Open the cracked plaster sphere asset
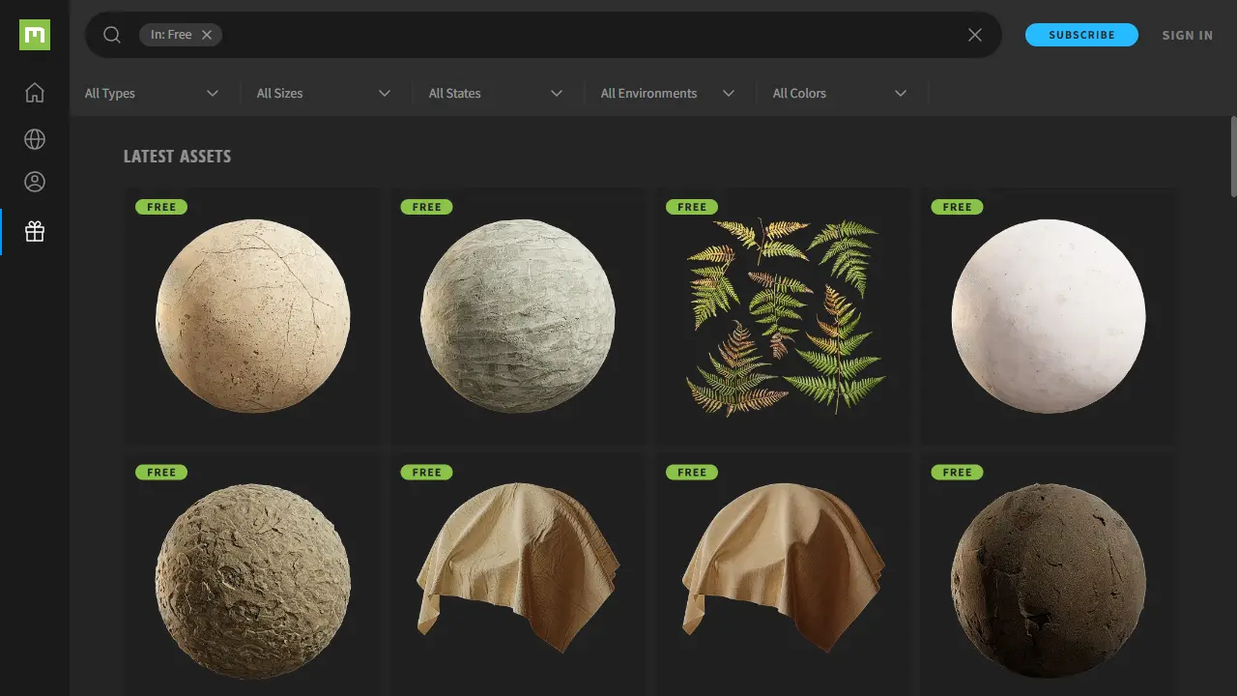The width and height of the screenshot is (1237, 696). coord(253,314)
